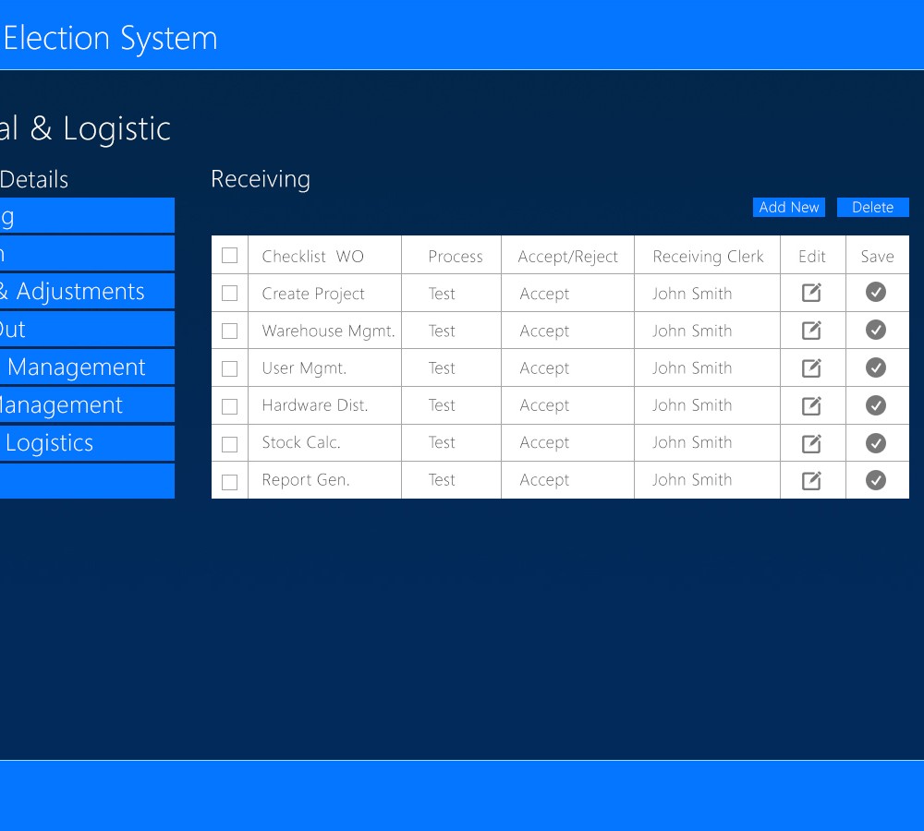
Task: Save the User Mgmt. row
Action: (876, 367)
